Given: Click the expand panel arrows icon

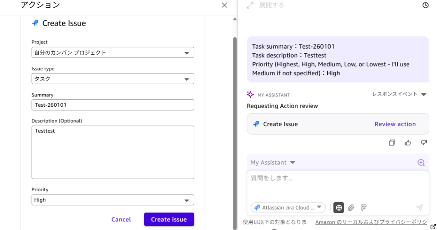Looking at the screenshot, I should click(250, 6).
